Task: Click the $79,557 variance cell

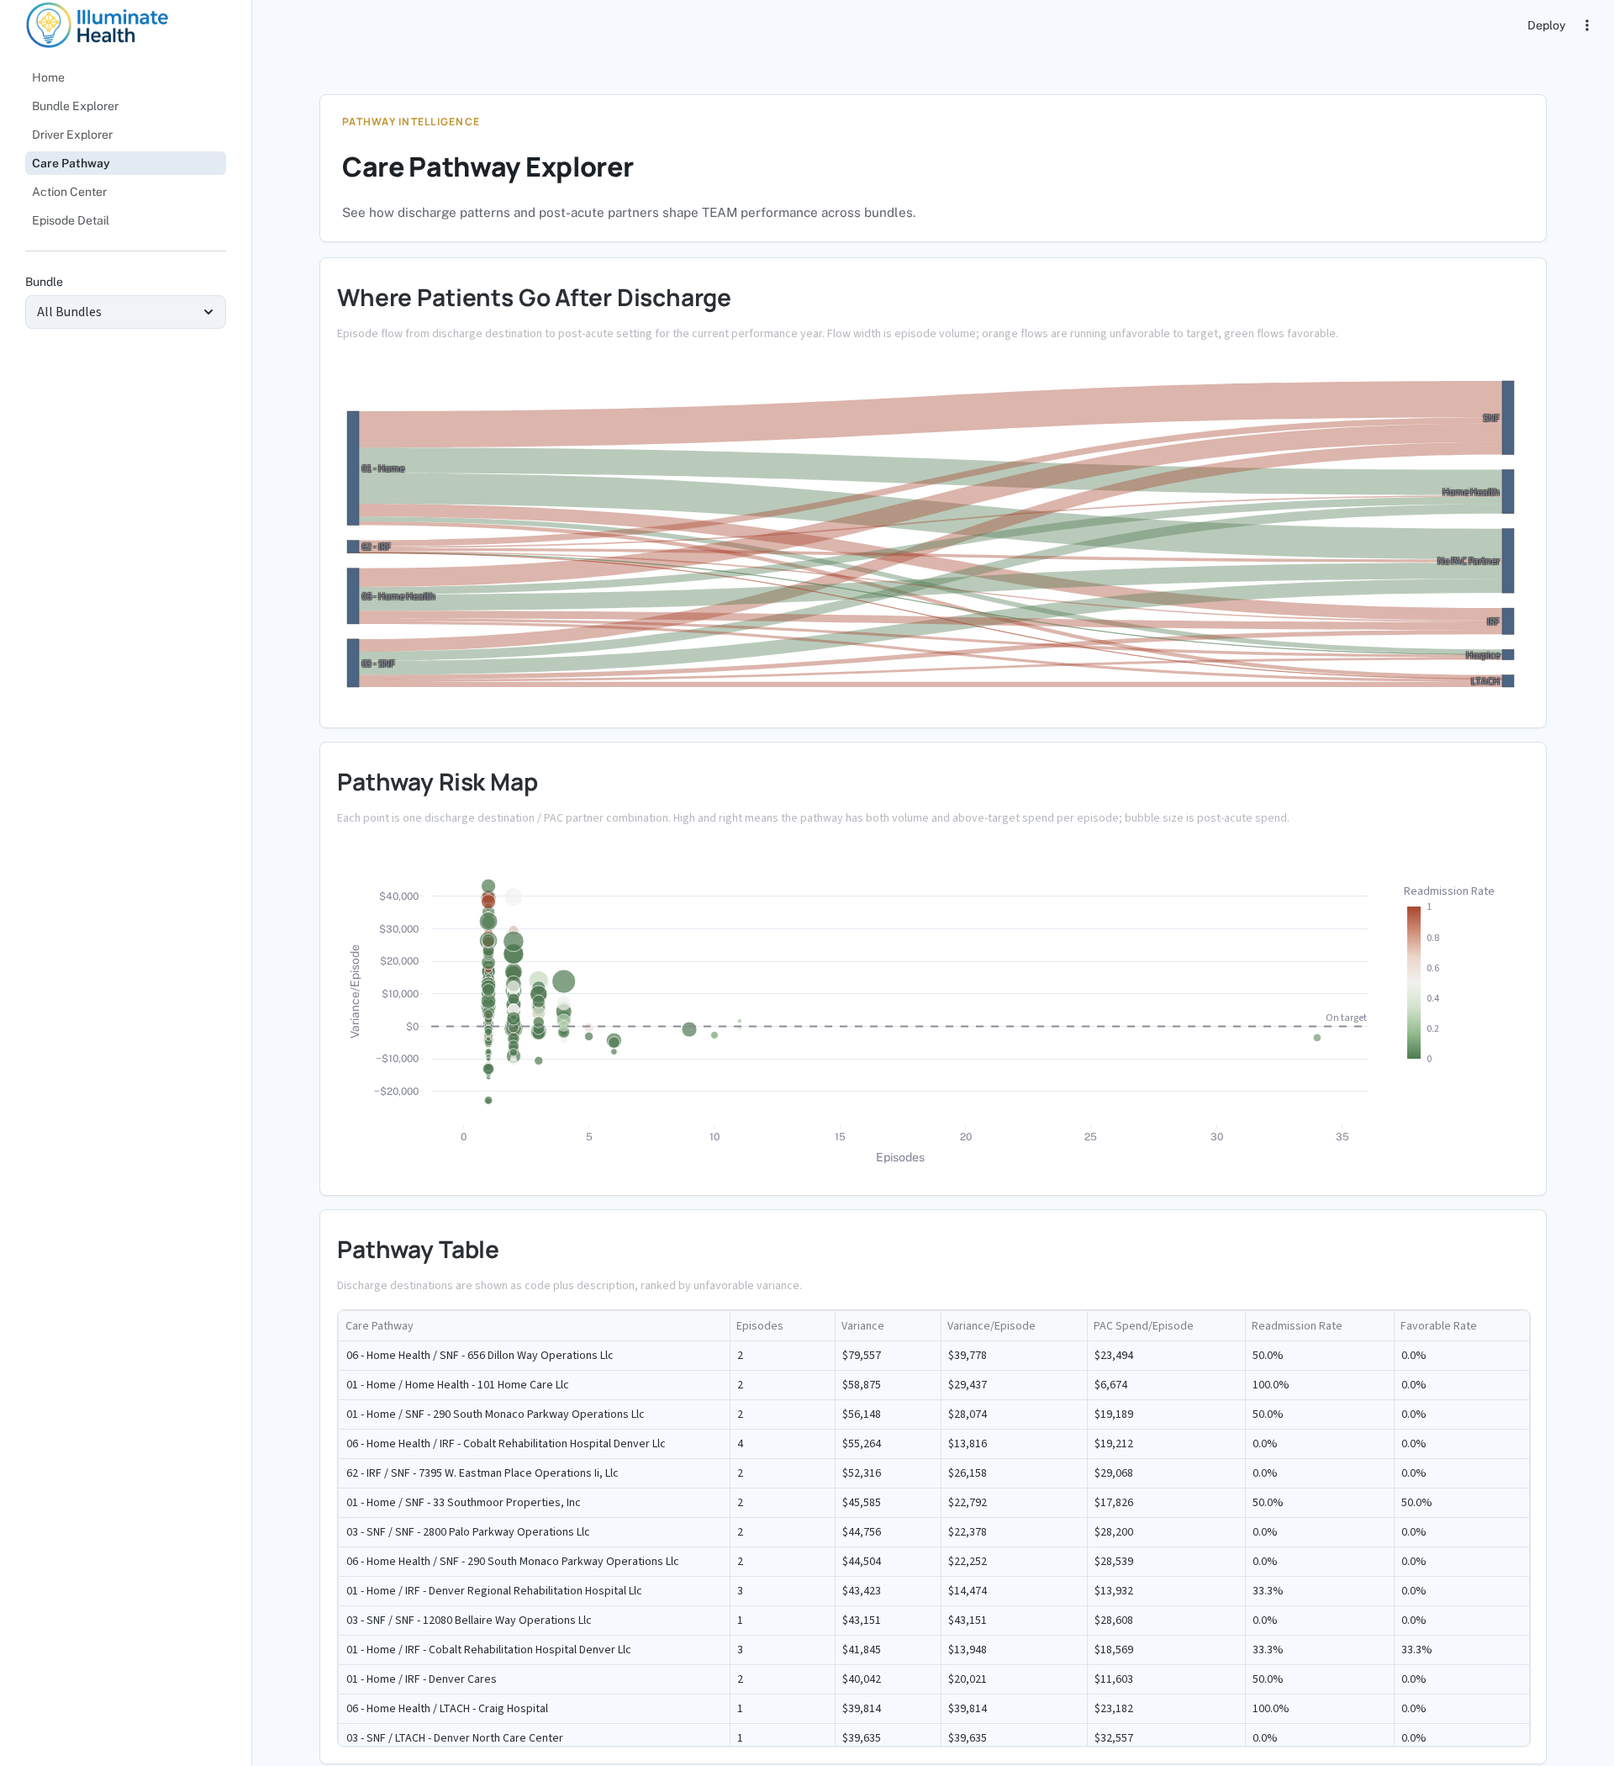Action: [x=887, y=1355]
